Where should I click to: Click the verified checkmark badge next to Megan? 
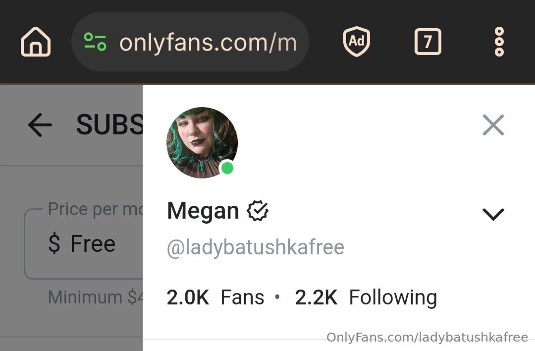tap(258, 211)
